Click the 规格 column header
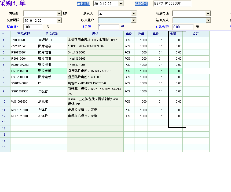The width and height of the screenshot is (231, 192). pyautogui.click(x=95, y=34)
